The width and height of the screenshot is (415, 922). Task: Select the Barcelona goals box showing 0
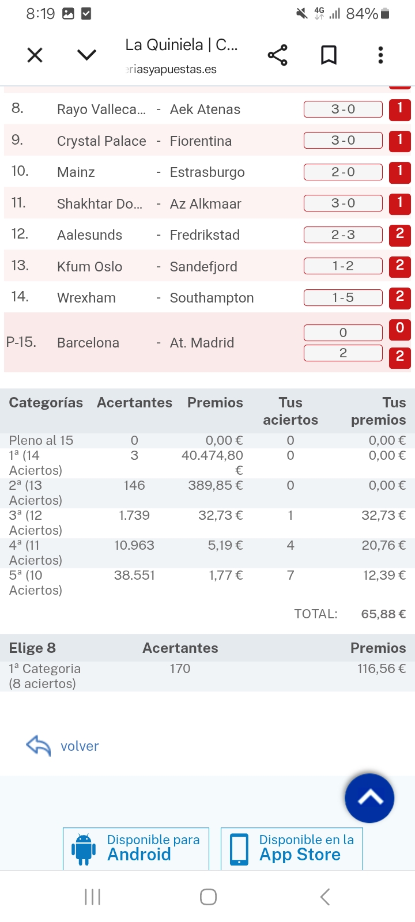pyautogui.click(x=343, y=332)
